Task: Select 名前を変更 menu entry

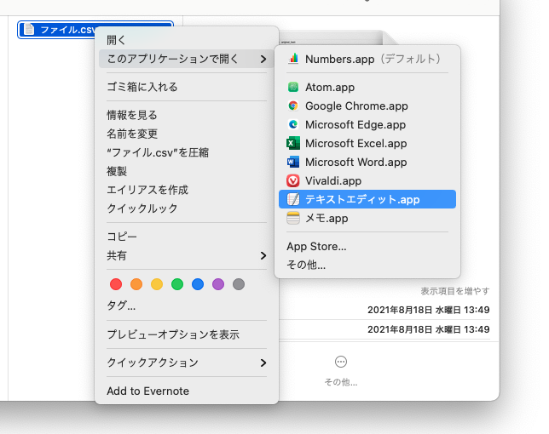Action: (131, 134)
